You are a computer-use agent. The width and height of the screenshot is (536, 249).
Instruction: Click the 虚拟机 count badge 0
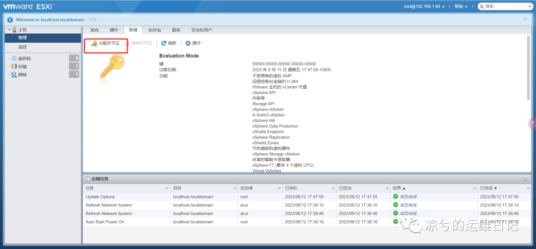point(74,59)
